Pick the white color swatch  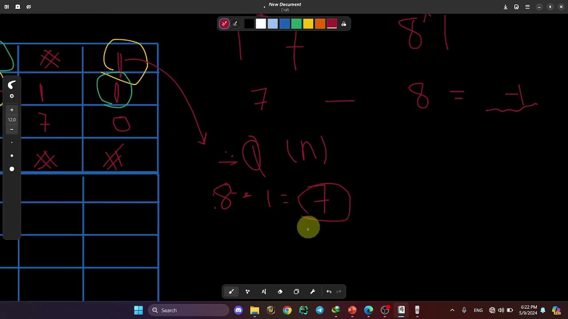(x=261, y=24)
